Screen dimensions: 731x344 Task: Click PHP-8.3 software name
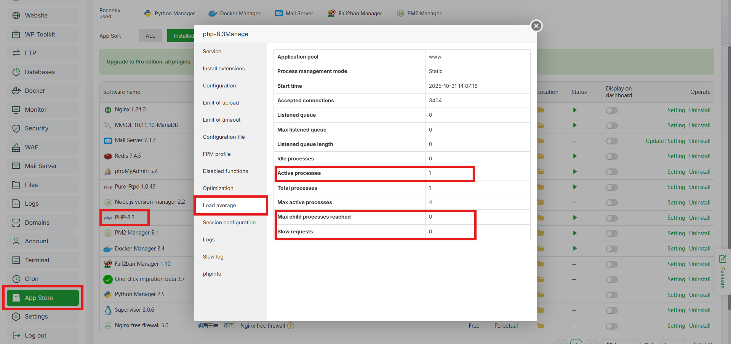click(x=125, y=217)
